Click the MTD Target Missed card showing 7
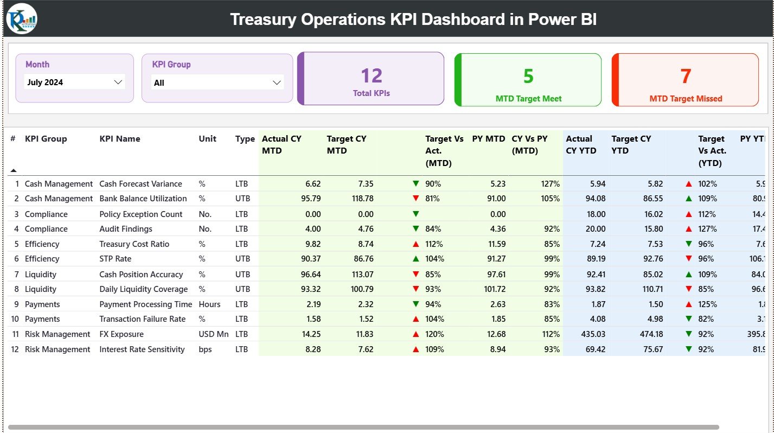Image resolution: width=774 pixels, height=433 pixels. [x=685, y=80]
